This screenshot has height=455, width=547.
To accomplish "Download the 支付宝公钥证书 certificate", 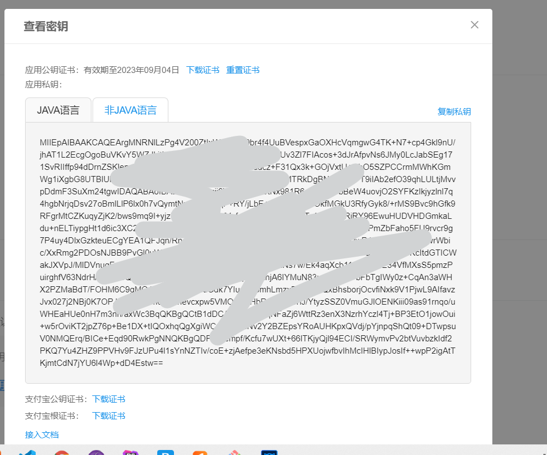I will [108, 399].
